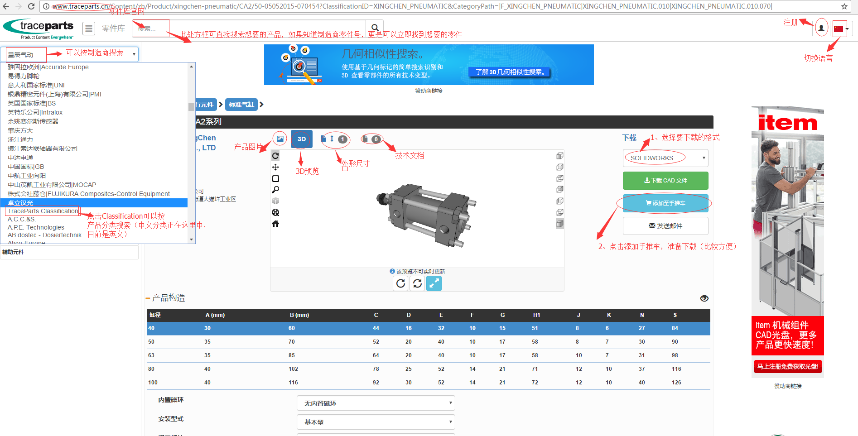The width and height of the screenshot is (858, 436).
Task: Click the home view icon in viewer
Action: 275,224
